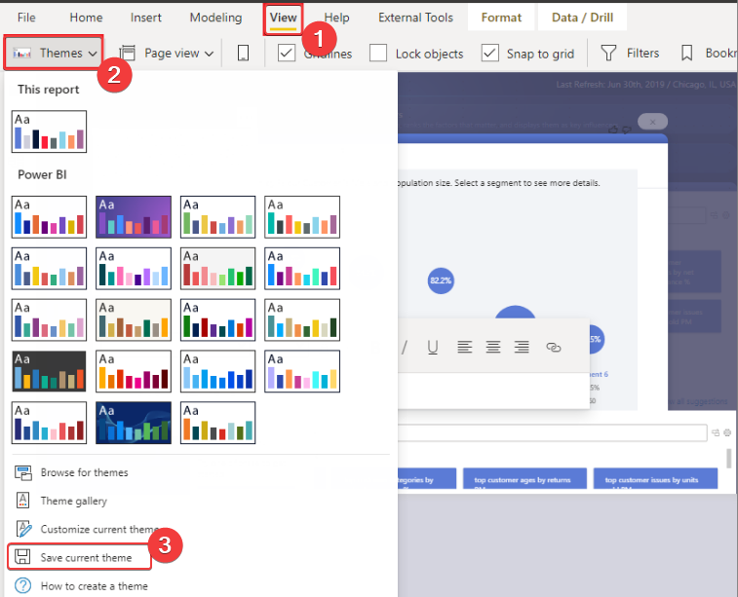This screenshot has width=738, height=597.
Task: Choose the purple gradient Power BI theme
Action: pos(134,217)
